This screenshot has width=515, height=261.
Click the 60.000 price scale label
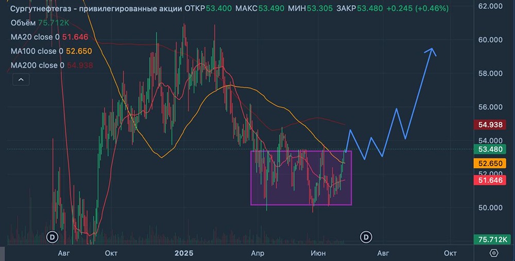coord(490,40)
